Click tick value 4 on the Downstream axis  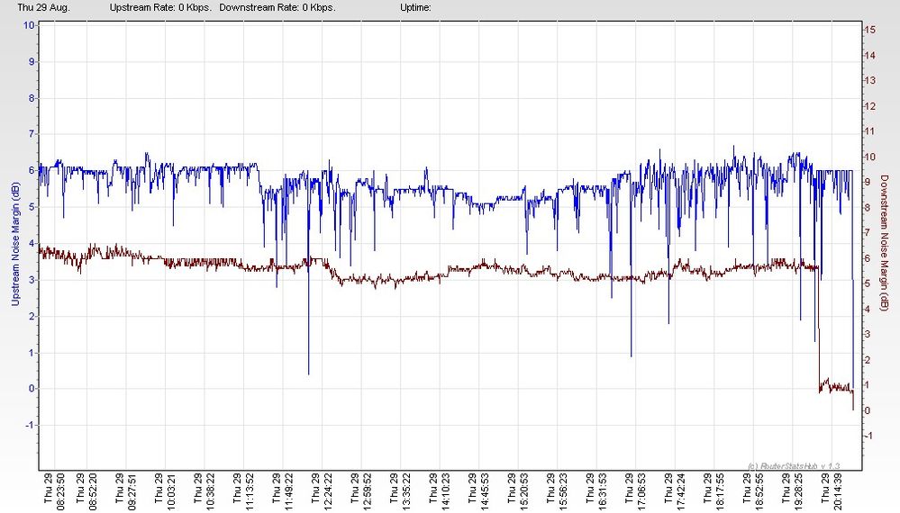(x=868, y=310)
